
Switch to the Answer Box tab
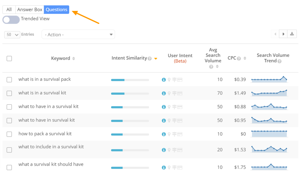coord(29,9)
